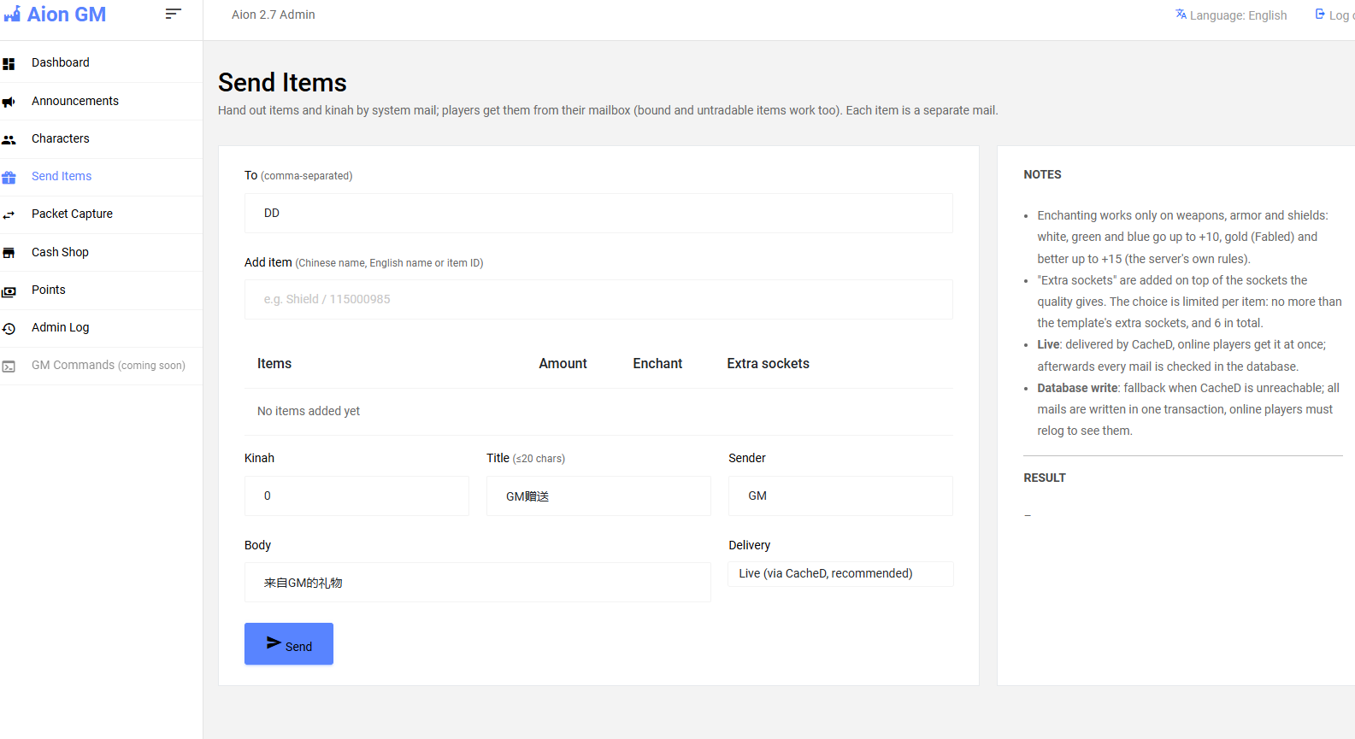The height and width of the screenshot is (739, 1355).
Task: Click the Characters people icon
Action: coord(9,139)
